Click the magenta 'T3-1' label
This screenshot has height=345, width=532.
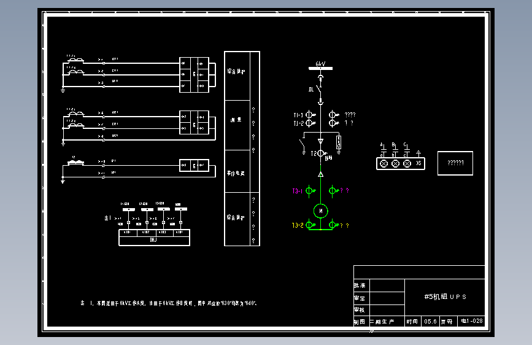297,191
